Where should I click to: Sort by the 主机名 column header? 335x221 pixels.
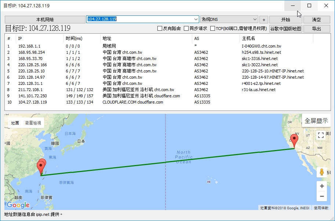point(276,38)
